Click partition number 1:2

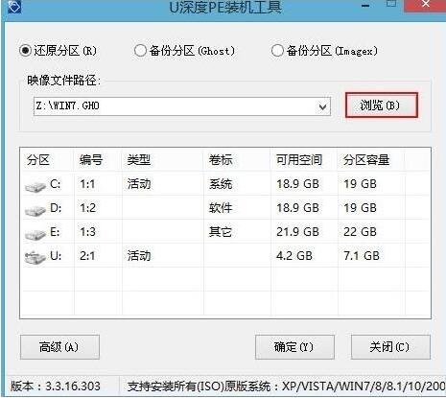coord(87,208)
